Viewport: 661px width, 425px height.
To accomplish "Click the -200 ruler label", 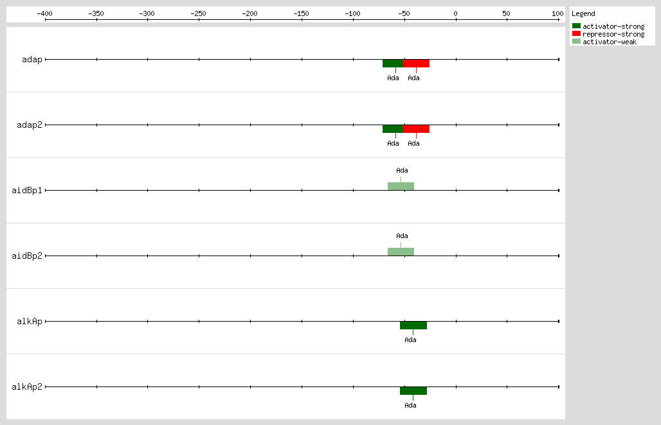I will tap(250, 13).
